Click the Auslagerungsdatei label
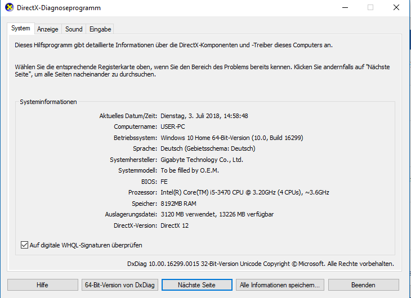 [131, 214]
